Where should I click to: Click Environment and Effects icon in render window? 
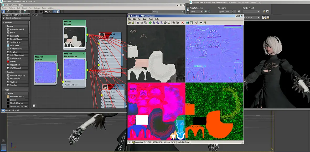[267, 11]
